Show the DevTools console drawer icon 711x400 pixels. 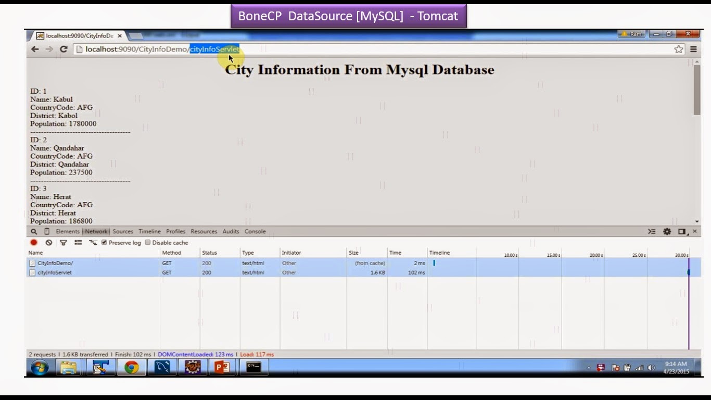pyautogui.click(x=652, y=232)
